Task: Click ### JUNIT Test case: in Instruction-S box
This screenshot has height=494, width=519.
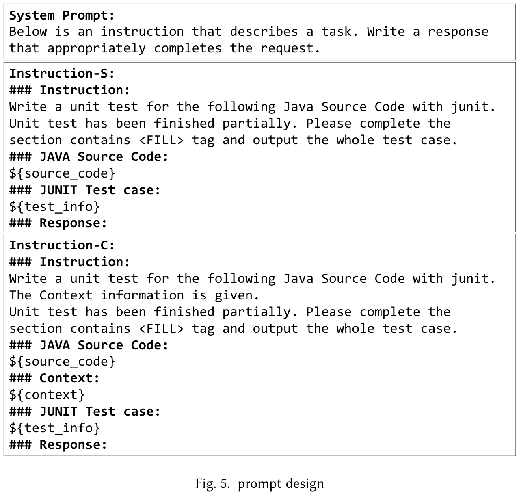Action: [85, 190]
